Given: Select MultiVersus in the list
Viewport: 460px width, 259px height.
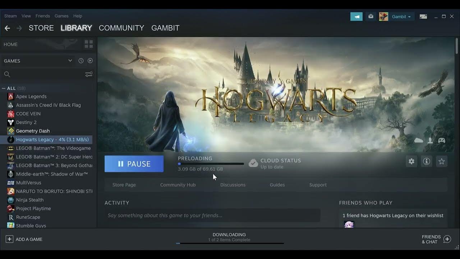Looking at the screenshot, I should click(29, 183).
